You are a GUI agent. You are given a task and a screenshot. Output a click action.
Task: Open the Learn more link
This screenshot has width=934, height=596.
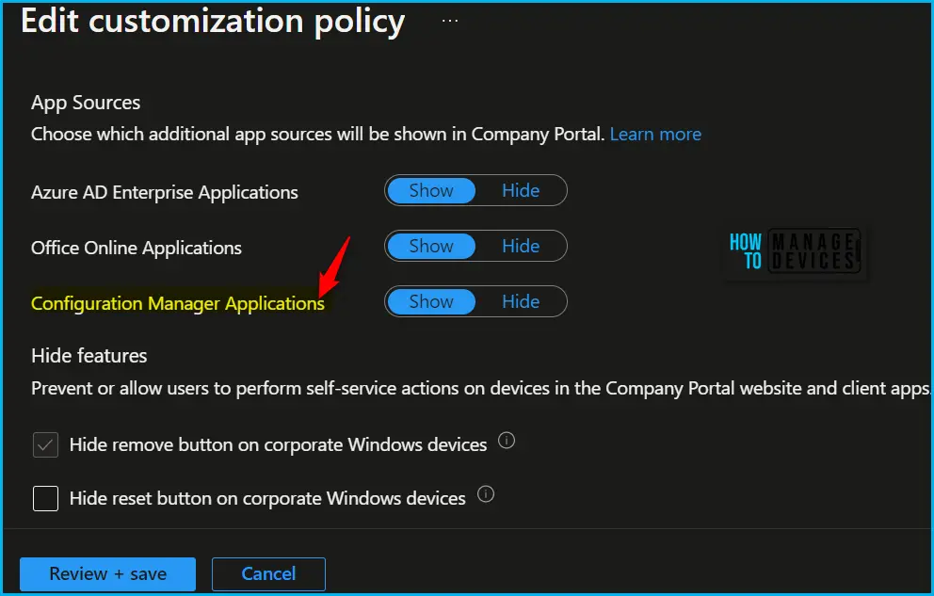point(655,134)
